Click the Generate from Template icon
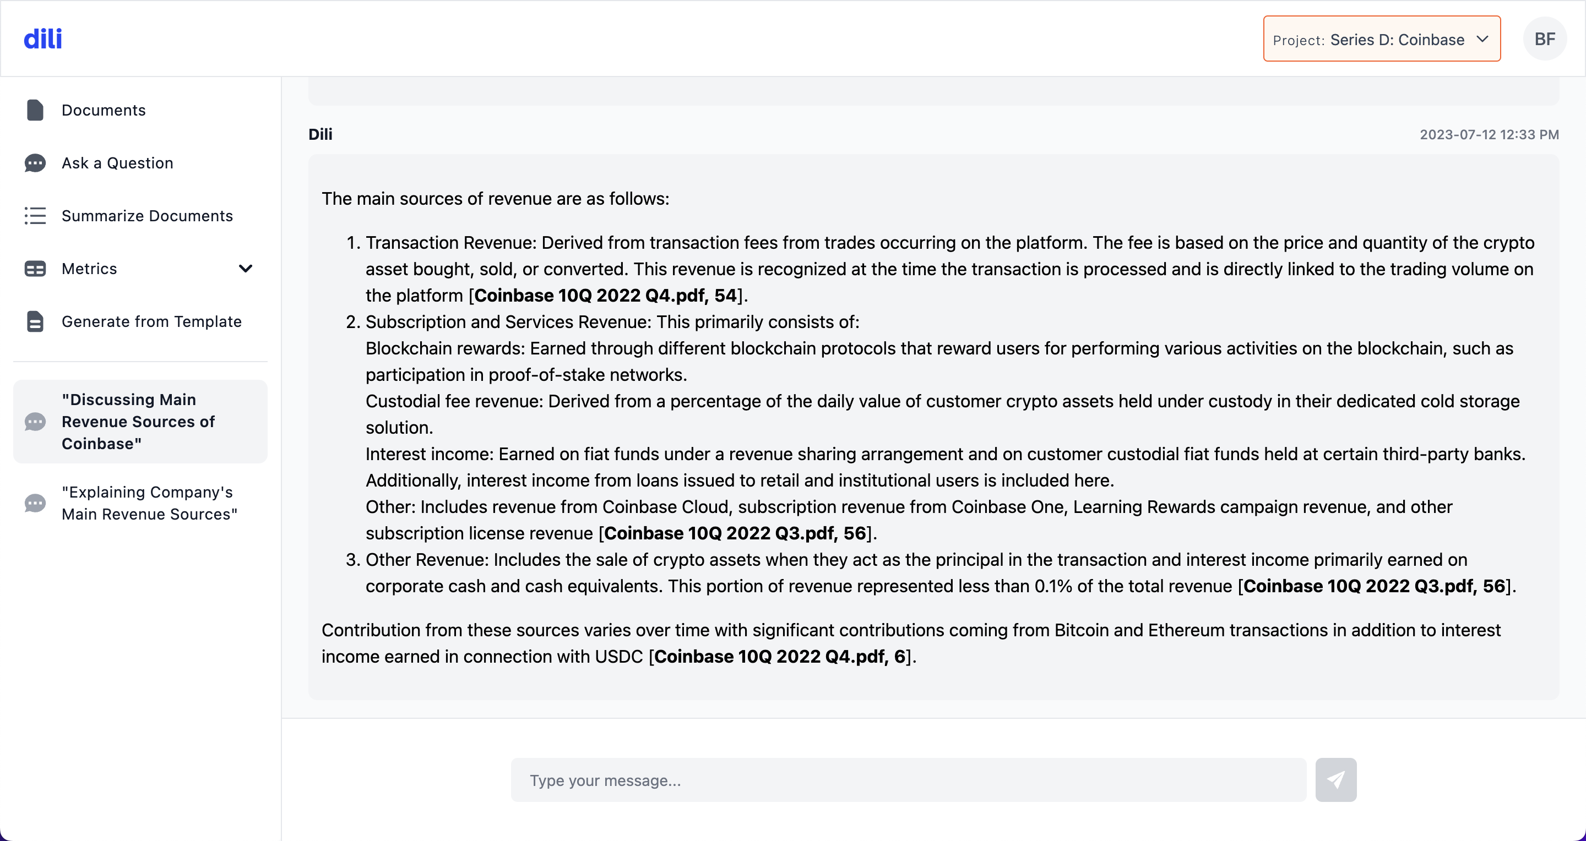Viewport: 1586px width, 841px height. tap(35, 322)
